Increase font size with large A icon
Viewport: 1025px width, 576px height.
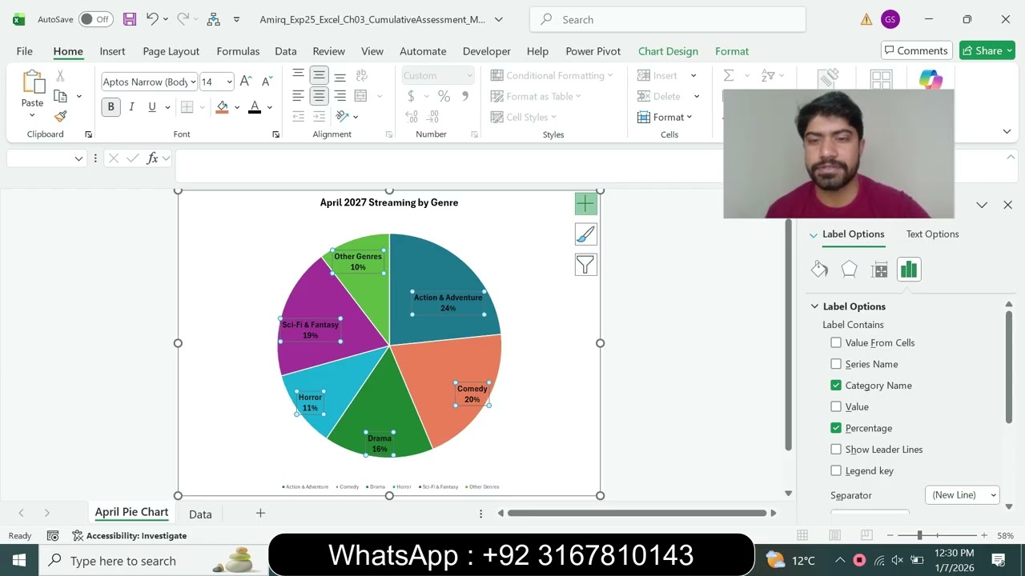(x=247, y=82)
